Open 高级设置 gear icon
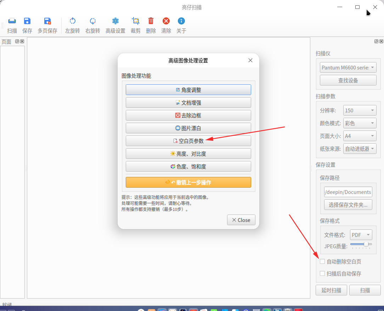Viewport: 384px width, 311px height. 115,21
